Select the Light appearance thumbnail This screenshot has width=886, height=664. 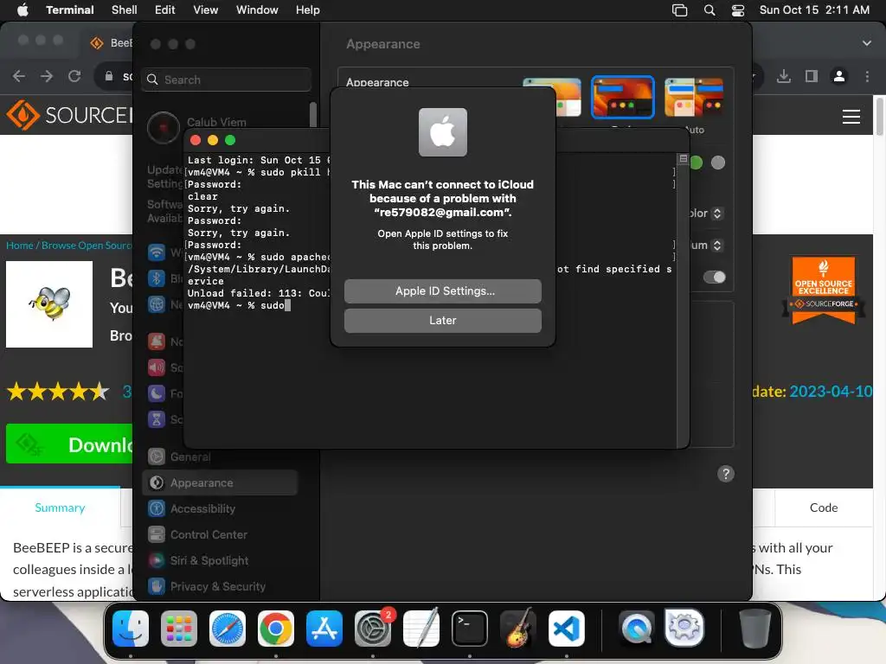(568, 97)
